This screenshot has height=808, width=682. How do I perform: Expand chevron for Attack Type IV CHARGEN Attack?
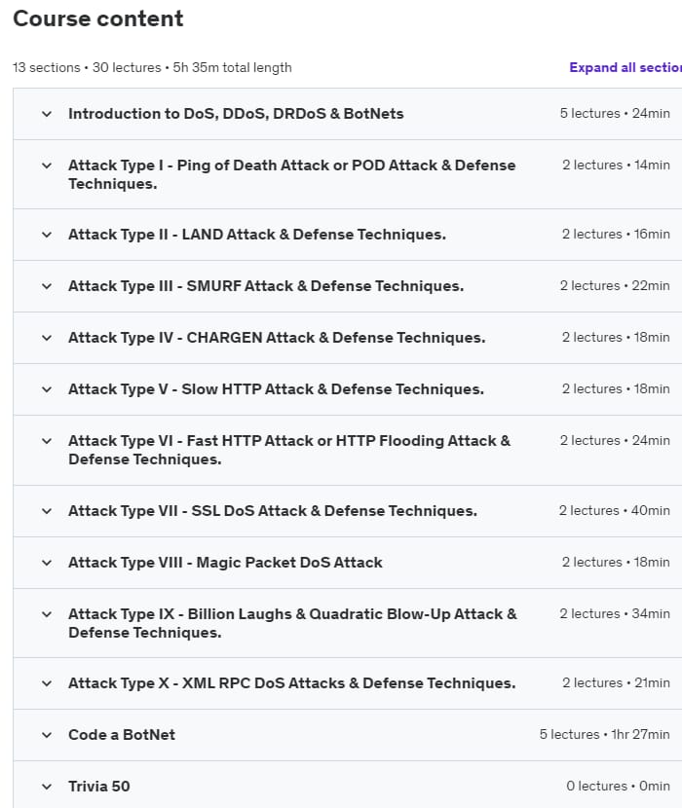47,338
